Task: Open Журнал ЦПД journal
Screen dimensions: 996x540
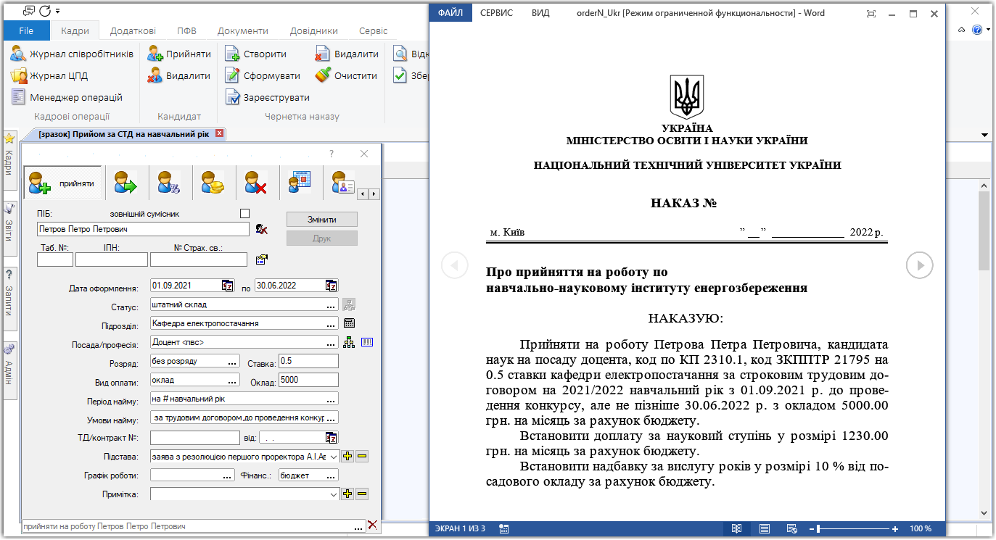Action: point(49,75)
